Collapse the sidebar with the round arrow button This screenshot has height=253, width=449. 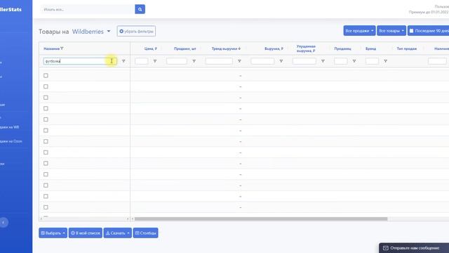point(4,222)
